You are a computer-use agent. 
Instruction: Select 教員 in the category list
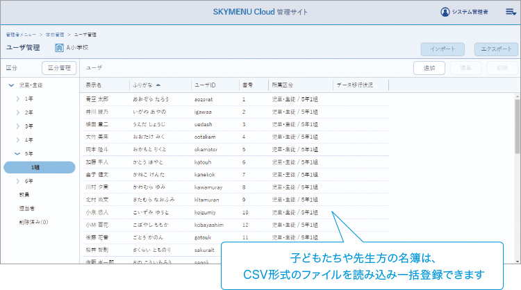point(24,194)
